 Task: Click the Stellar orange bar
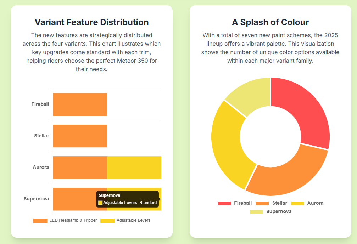(x=80, y=136)
